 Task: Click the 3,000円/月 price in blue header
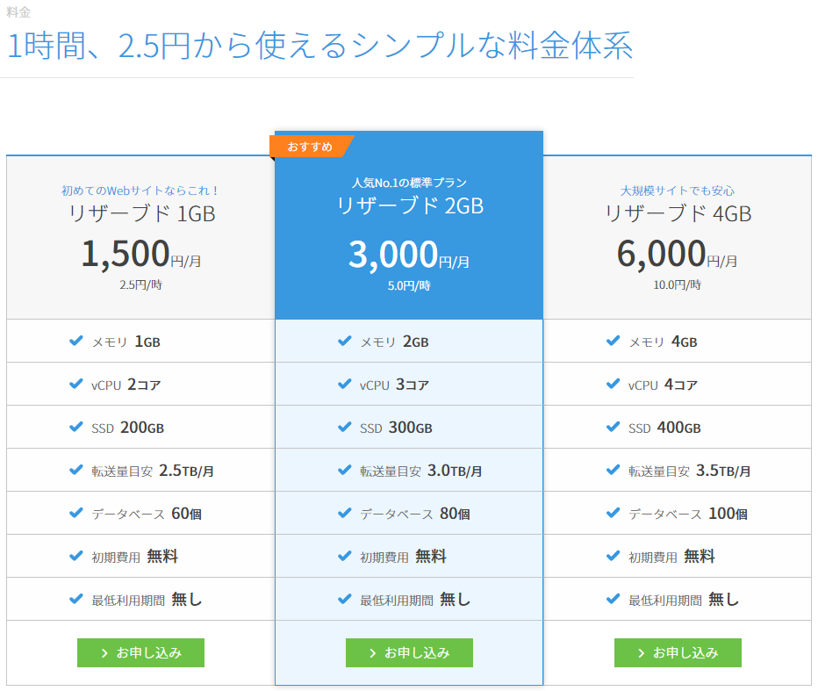(x=409, y=255)
